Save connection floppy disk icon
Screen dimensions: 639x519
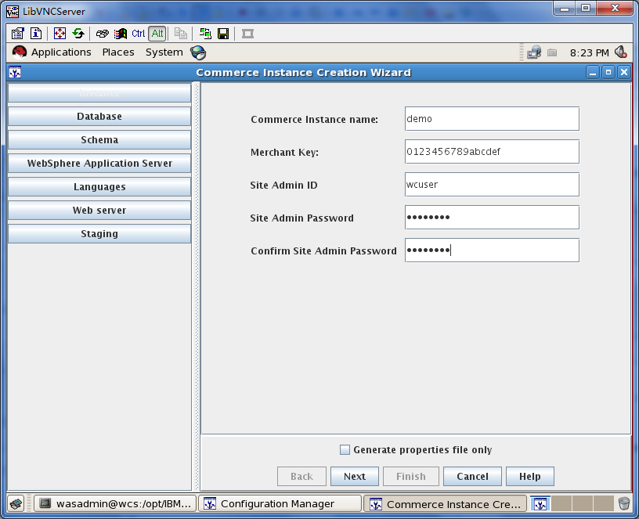coord(223,34)
